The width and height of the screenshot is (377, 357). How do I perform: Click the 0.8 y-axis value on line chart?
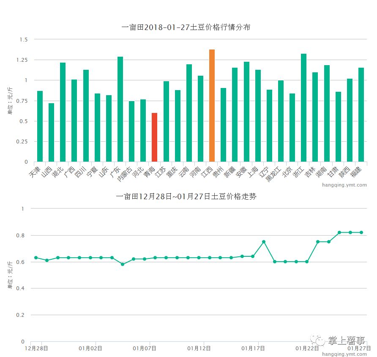click(20, 236)
